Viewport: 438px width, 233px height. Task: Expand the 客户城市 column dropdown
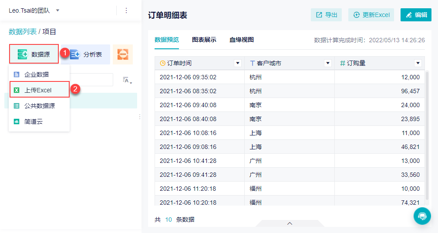tap(328, 63)
